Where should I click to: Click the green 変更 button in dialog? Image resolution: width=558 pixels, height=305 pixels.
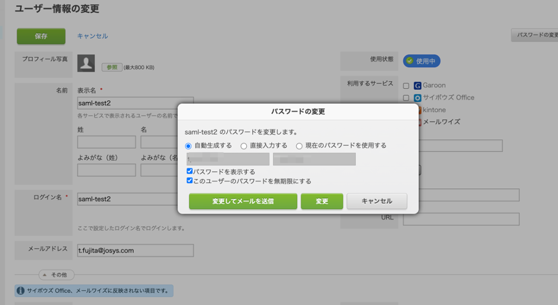click(322, 201)
